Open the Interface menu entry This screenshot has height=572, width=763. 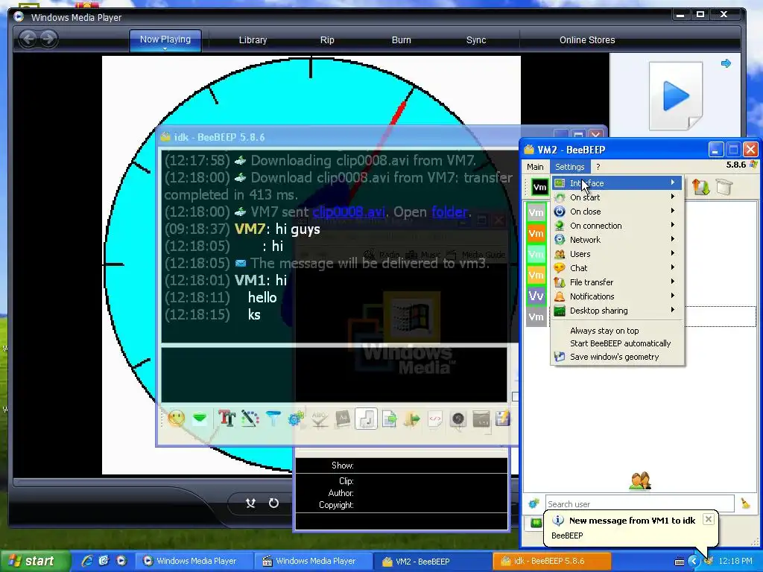click(x=617, y=183)
